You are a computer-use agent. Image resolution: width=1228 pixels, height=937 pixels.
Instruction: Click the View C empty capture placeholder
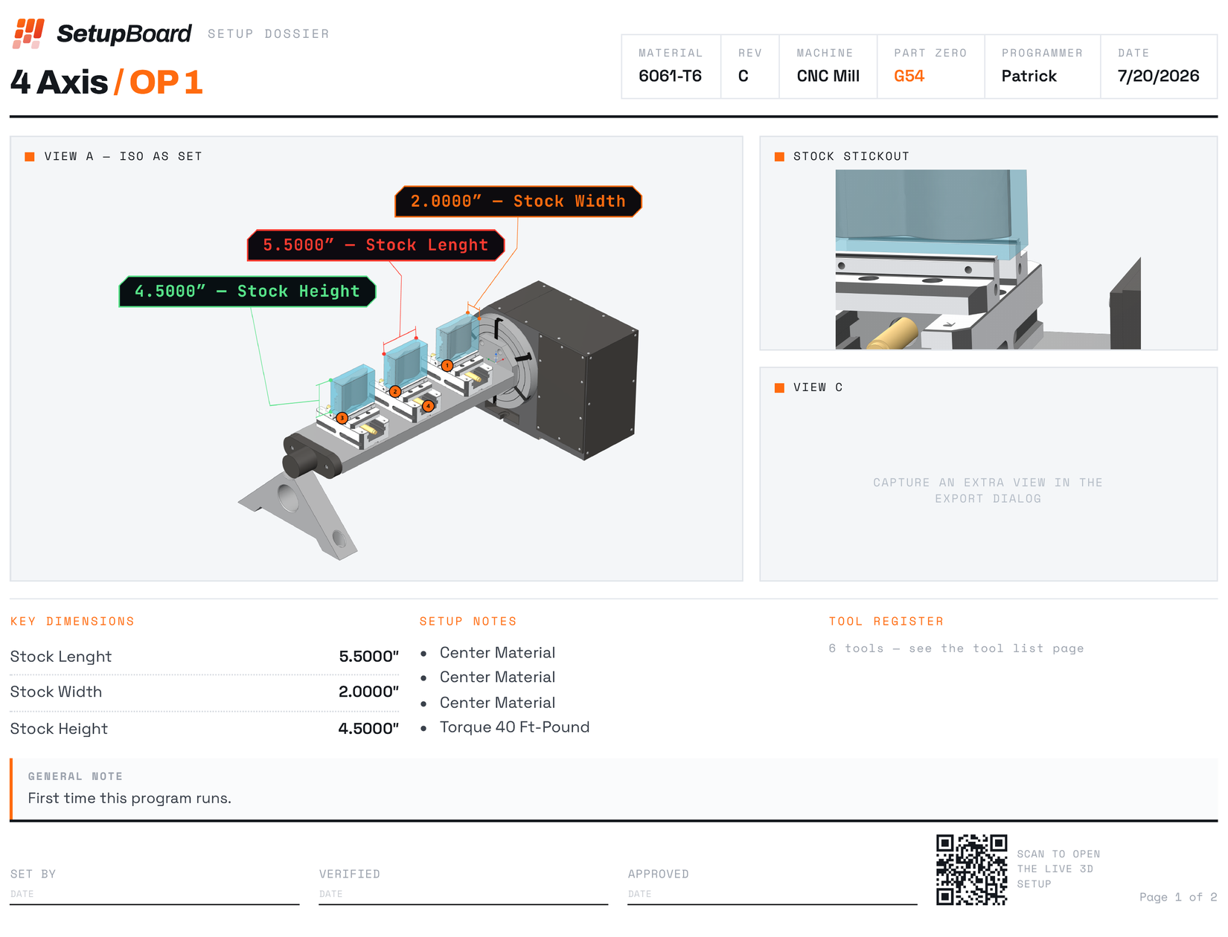tap(988, 491)
